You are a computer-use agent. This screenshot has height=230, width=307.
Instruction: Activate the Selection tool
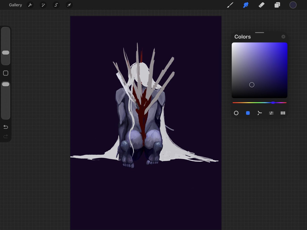[x=56, y=5]
